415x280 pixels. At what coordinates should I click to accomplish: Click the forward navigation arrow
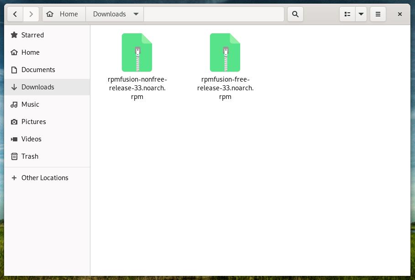31,14
